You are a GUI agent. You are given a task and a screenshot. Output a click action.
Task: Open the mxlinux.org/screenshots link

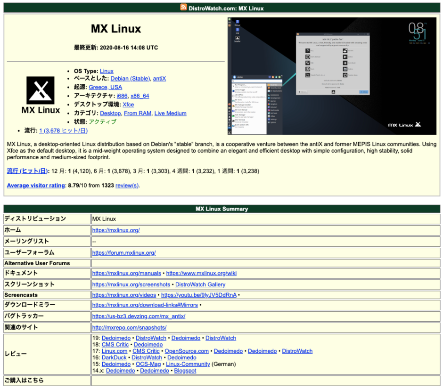point(131,284)
